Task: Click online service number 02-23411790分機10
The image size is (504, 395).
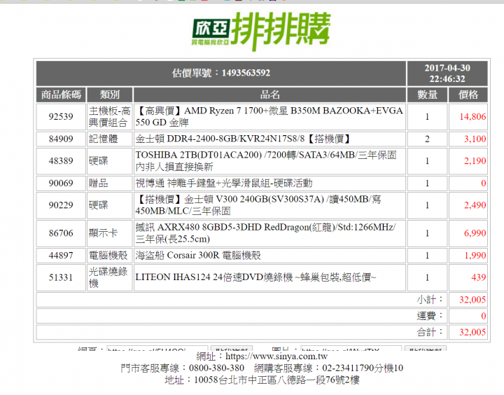Action: (363, 368)
